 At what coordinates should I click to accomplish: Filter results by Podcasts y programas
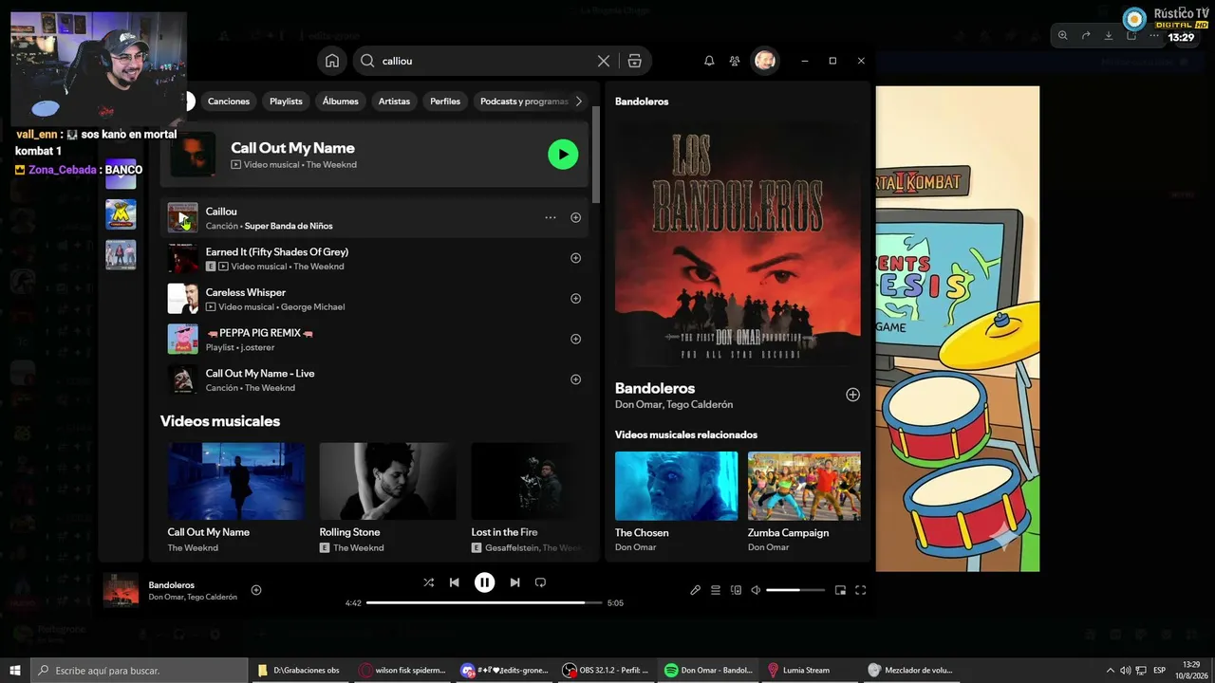pos(524,102)
